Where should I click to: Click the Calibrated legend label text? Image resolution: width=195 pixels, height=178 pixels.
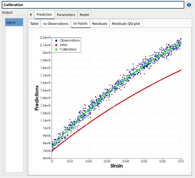68,49
